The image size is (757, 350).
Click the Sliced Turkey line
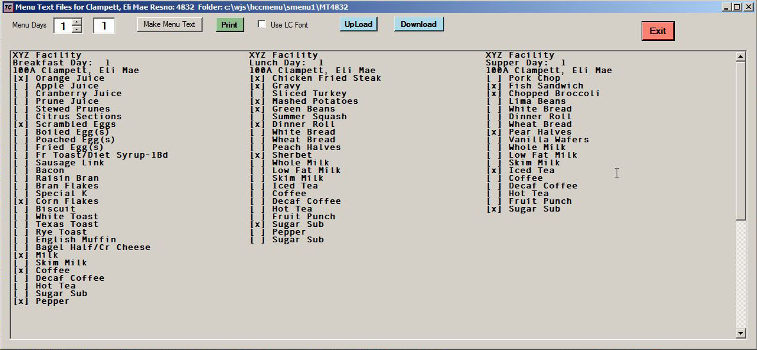click(298, 94)
